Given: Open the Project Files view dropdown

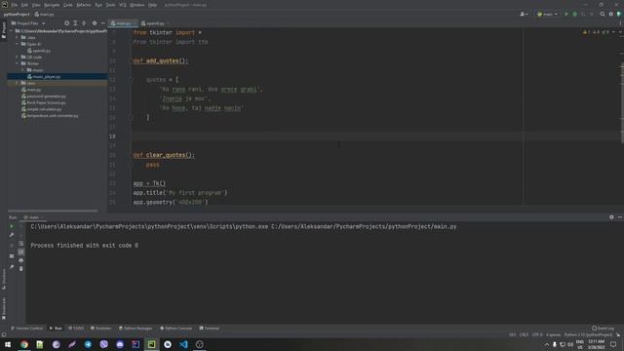Looking at the screenshot, I should pyautogui.click(x=28, y=23).
